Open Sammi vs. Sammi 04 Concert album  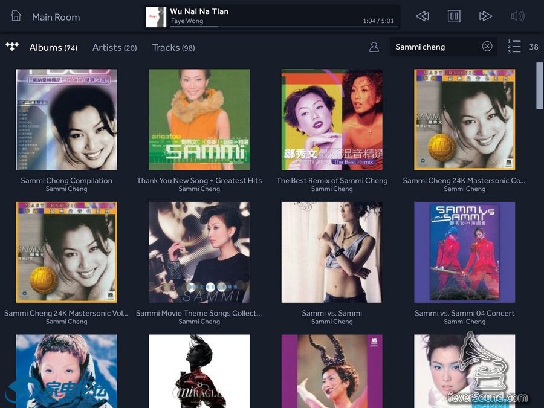(464, 252)
